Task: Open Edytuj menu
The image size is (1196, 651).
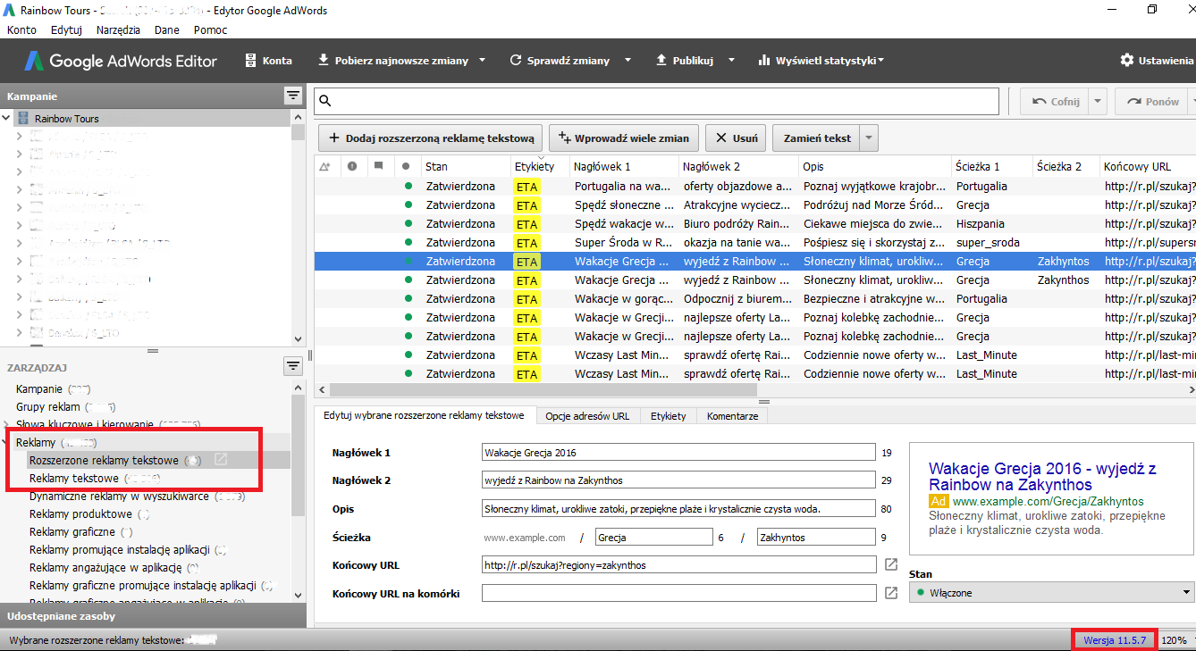Action: pos(66,29)
